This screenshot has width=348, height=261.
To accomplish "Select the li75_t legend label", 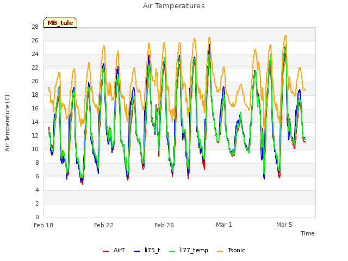I will (x=152, y=250).
